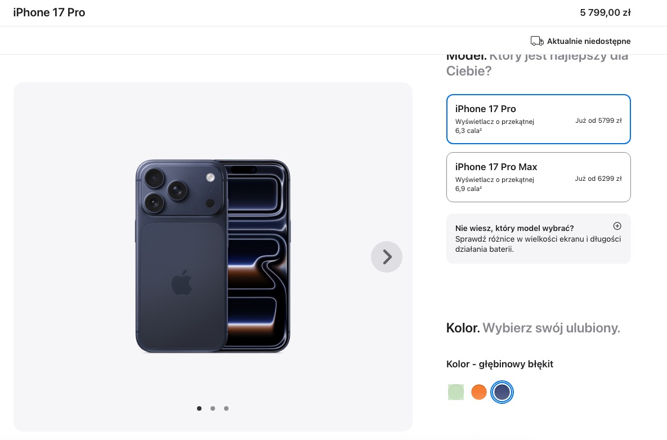The height and width of the screenshot is (440, 667).
Task: Jump to third gallery image dot
Action: pos(226,408)
